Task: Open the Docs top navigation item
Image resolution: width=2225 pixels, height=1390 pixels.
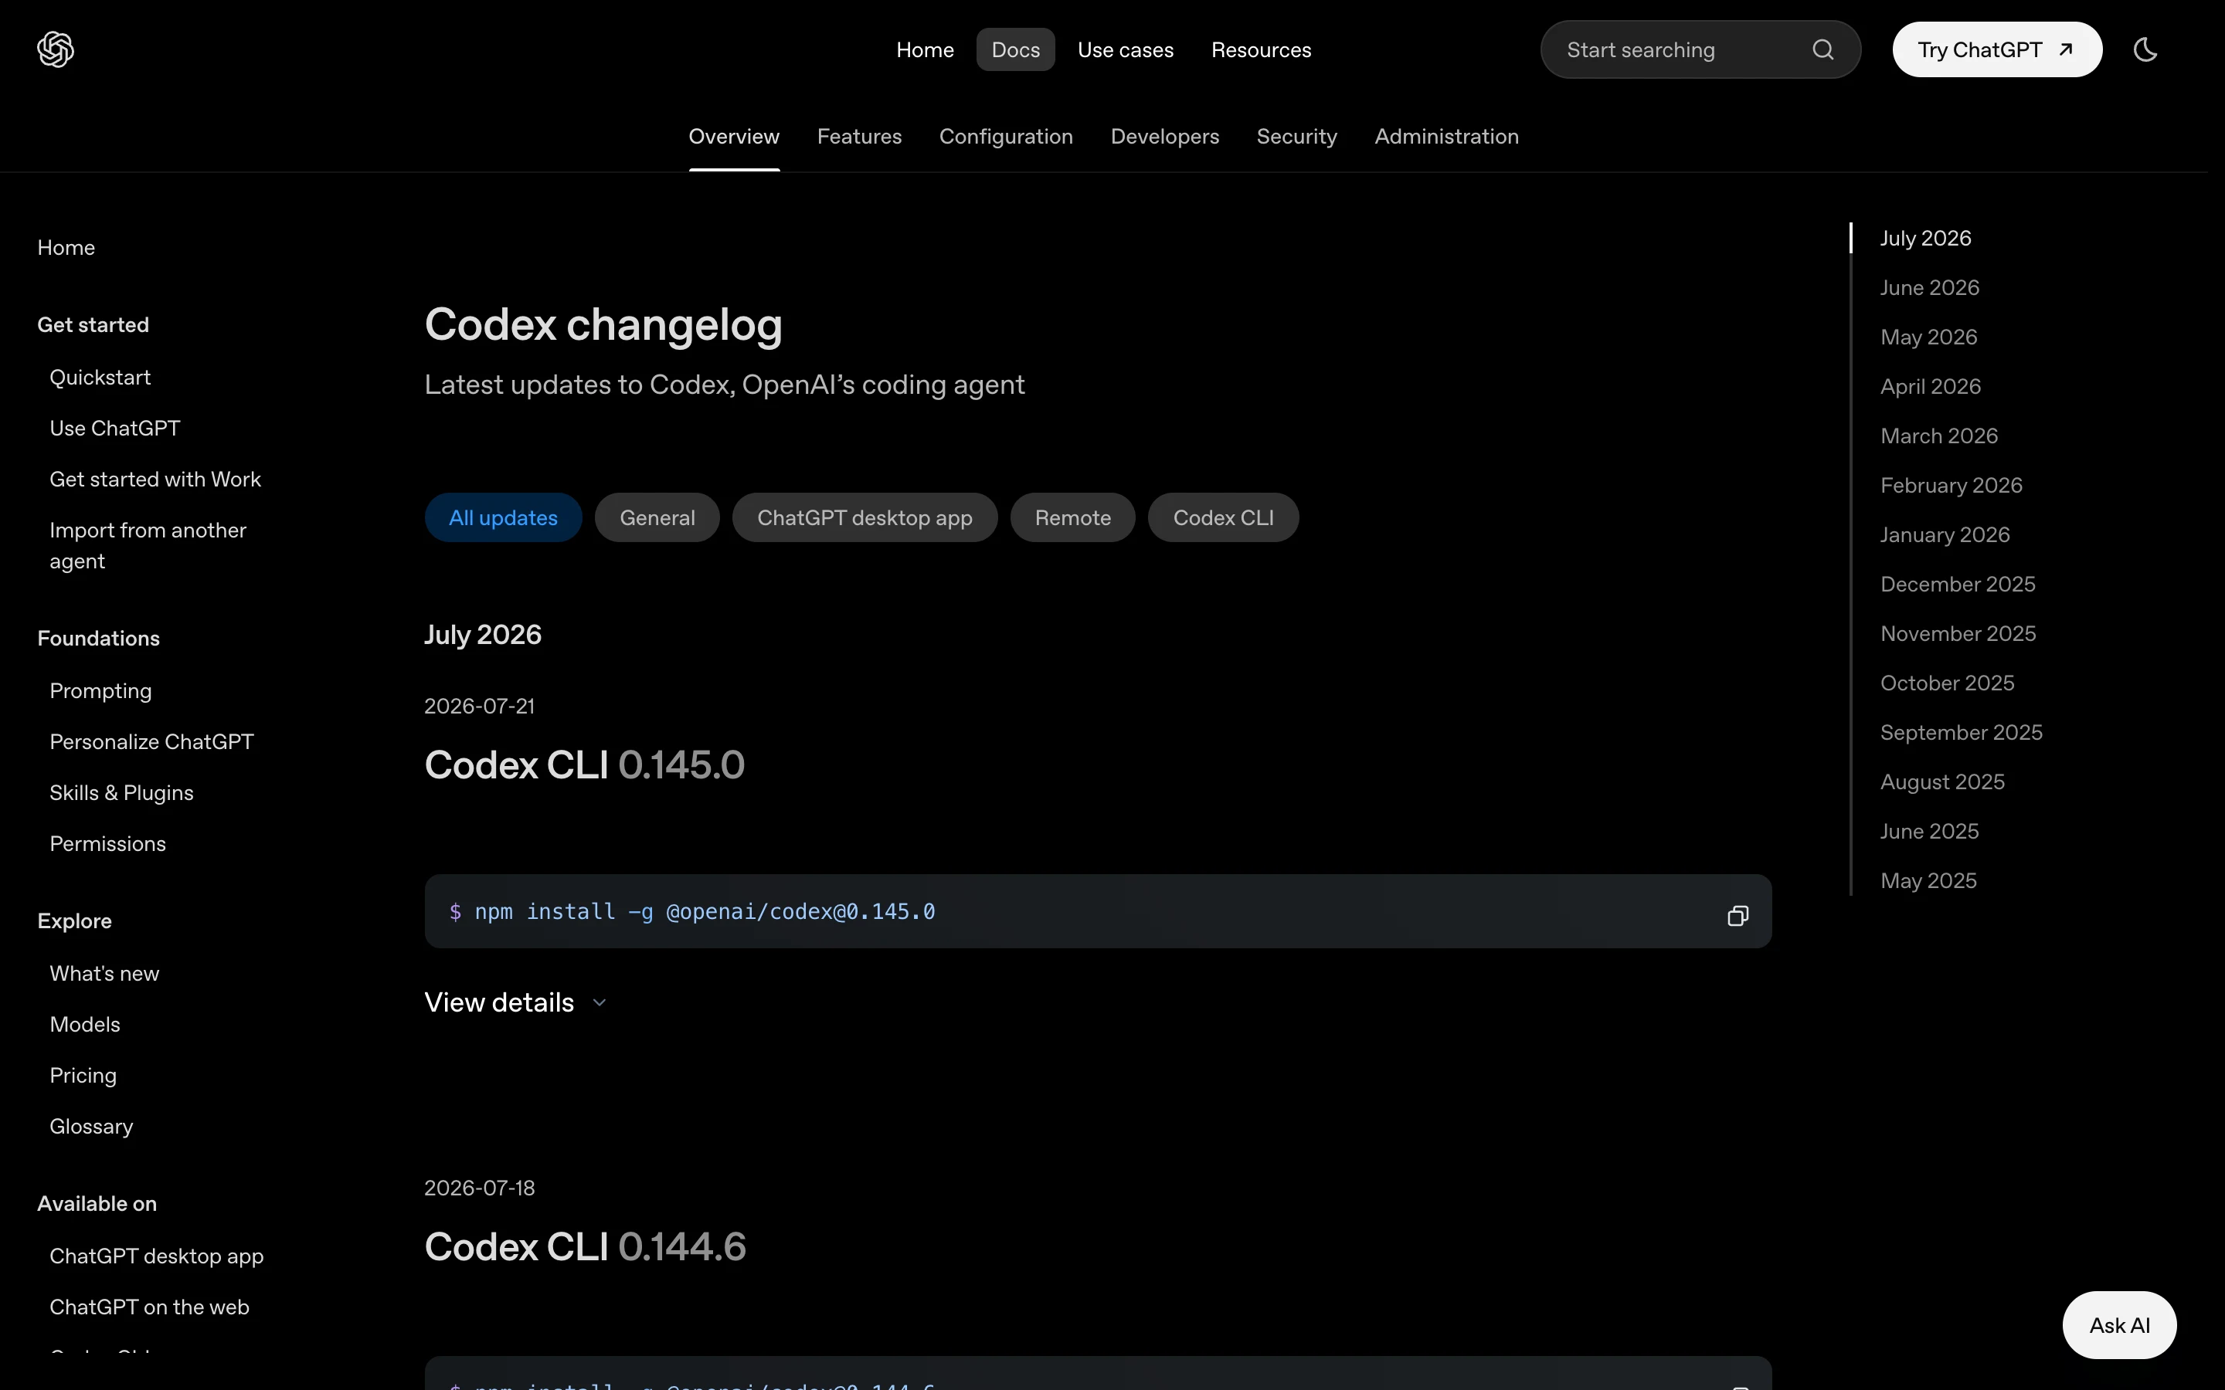Action: (1015, 49)
